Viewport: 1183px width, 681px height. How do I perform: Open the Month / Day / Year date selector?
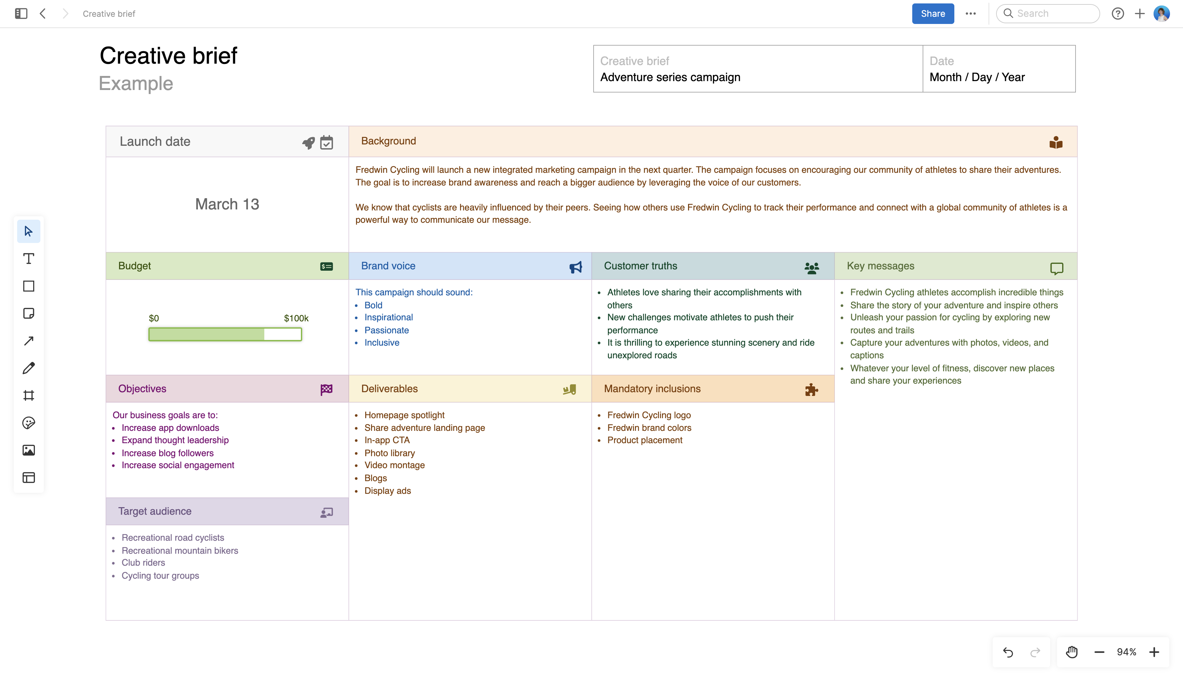point(977,77)
